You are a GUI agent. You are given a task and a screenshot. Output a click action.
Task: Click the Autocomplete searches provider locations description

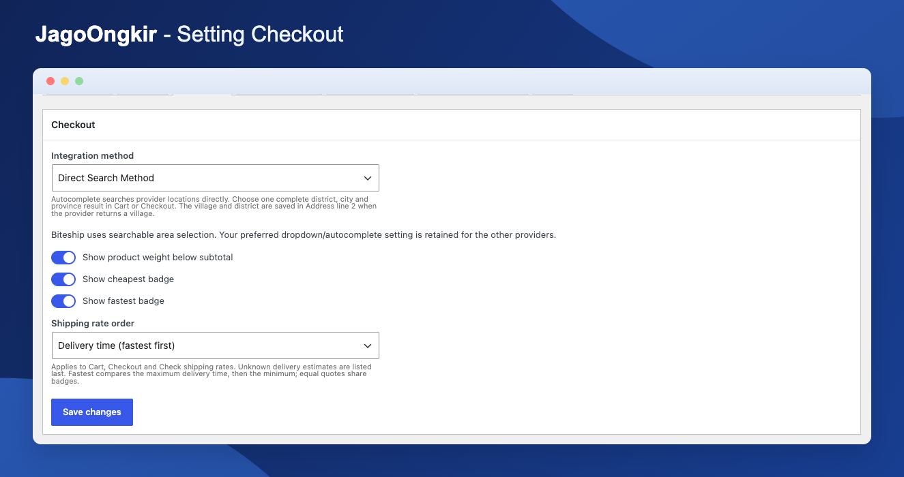point(214,206)
